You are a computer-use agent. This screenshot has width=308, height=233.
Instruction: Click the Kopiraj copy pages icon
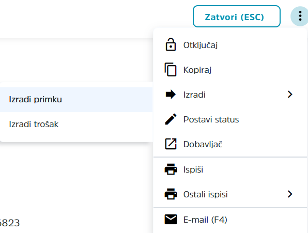[x=171, y=69]
